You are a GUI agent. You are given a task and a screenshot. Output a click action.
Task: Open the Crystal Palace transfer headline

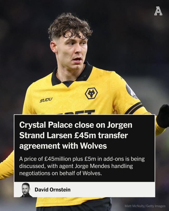(76, 135)
